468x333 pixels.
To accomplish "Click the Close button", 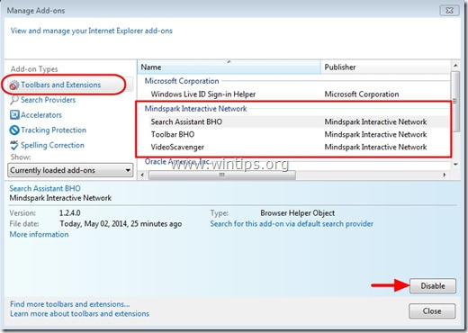I will point(432,311).
